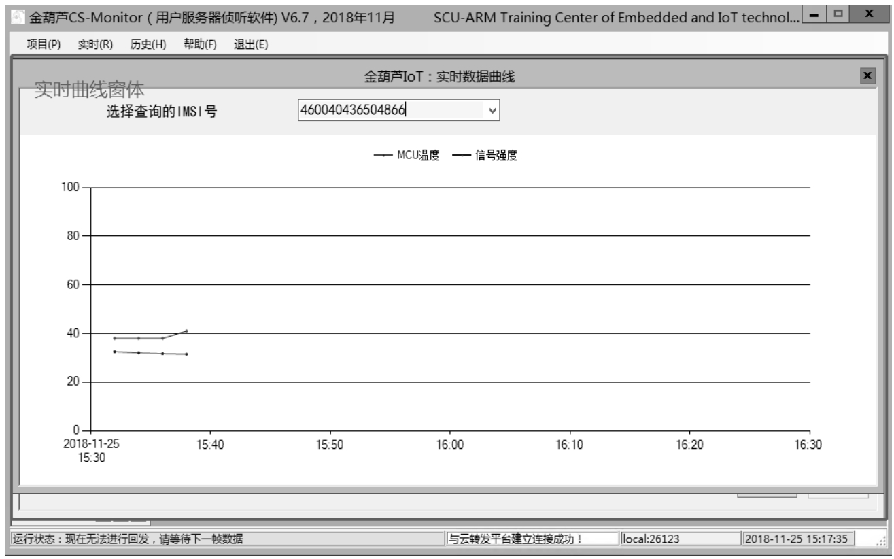Open the 历史(H) menu

148,45
